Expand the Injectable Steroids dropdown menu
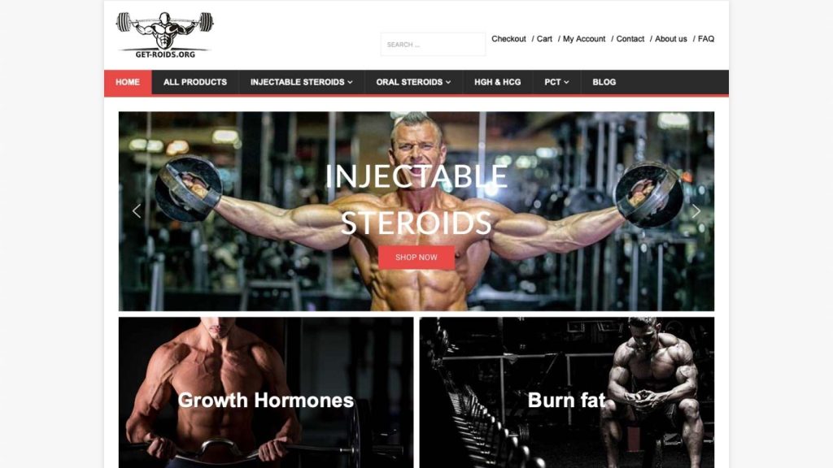Viewport: 833px width, 468px height. coord(301,82)
